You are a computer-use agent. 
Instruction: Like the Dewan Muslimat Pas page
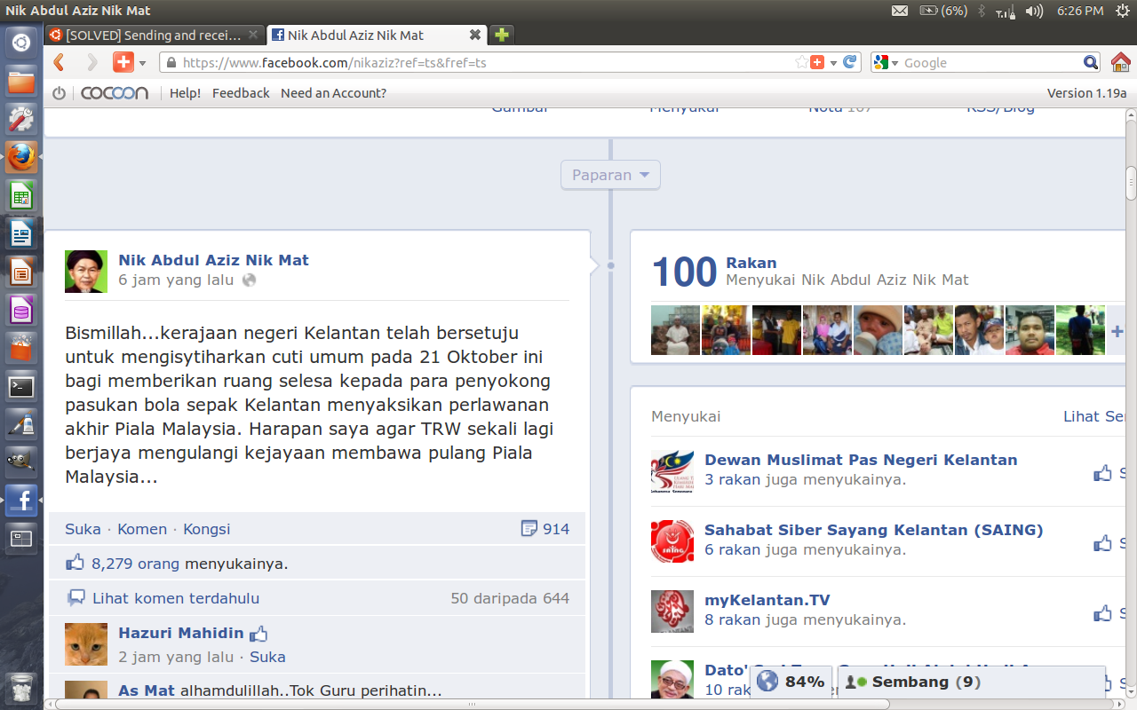pyautogui.click(x=1103, y=473)
